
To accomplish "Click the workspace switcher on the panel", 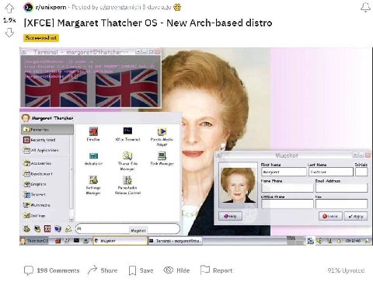I will point(295,241).
